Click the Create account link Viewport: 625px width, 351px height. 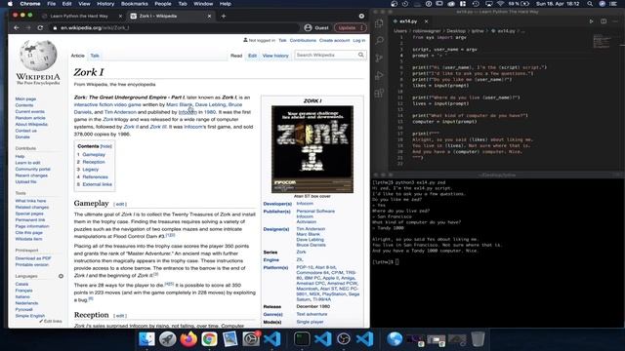(334, 40)
